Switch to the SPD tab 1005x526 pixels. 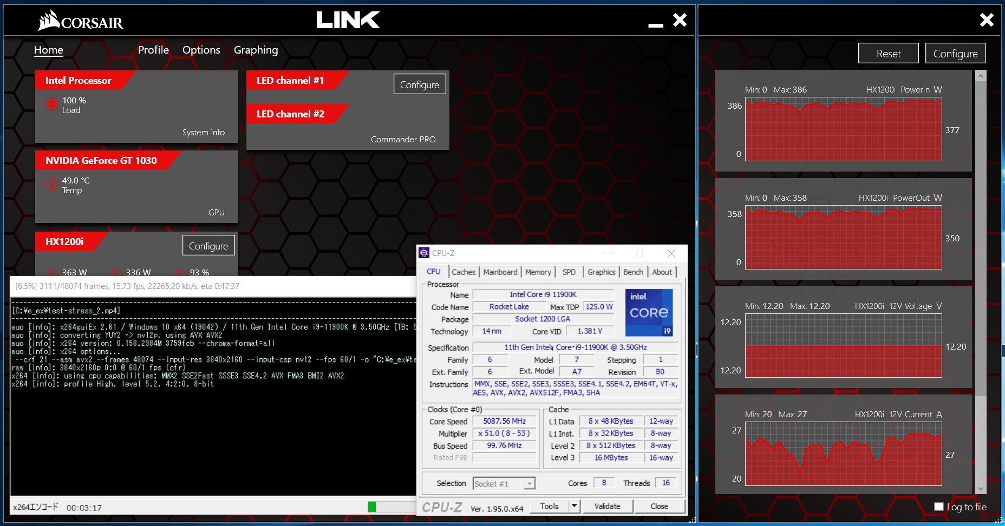click(x=569, y=272)
